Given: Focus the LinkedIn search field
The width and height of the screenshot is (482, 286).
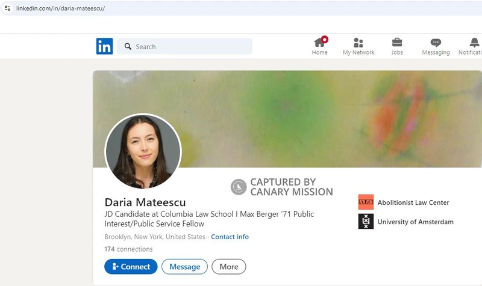Looking at the screenshot, I should (184, 46).
